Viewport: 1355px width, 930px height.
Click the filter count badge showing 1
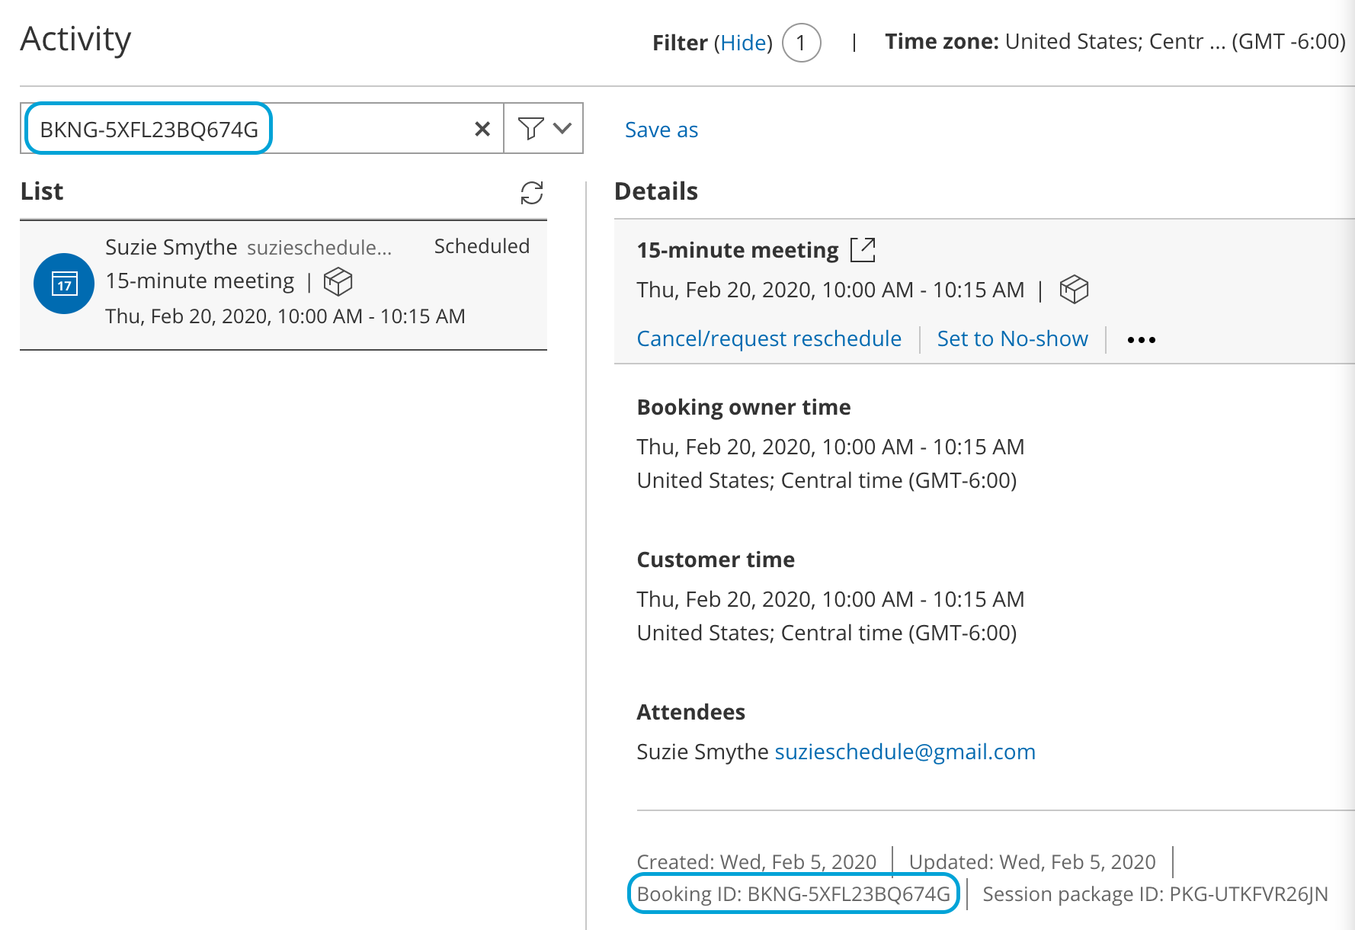[801, 43]
